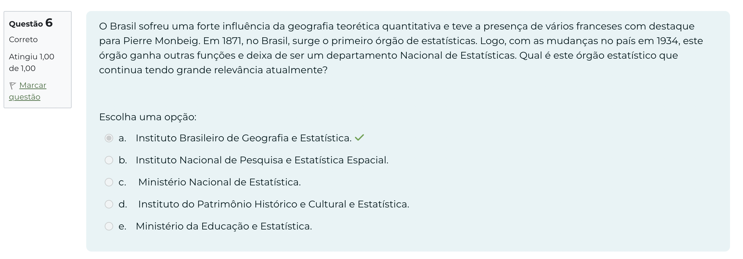Image resolution: width=743 pixels, height=259 pixels.
Task: Open the Marcar questão link
Action: click(32, 85)
